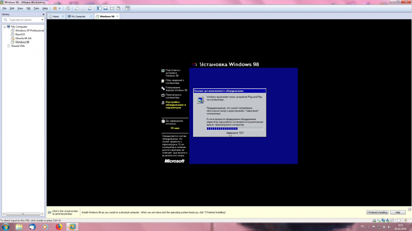Take a snapshot of this virtual machine

(77, 8)
